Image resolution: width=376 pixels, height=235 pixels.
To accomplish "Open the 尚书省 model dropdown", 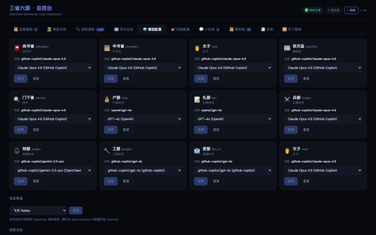I will coord(53,68).
